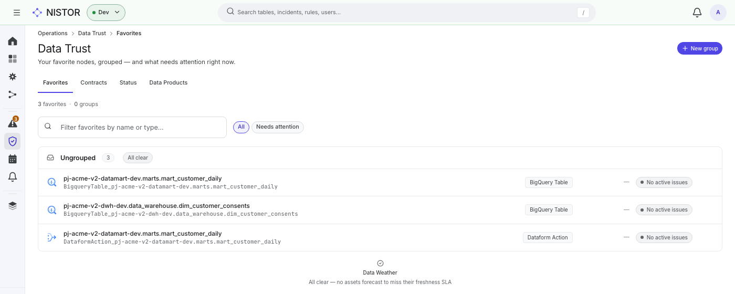Click the Ungrouped inbox icon
The width and height of the screenshot is (735, 294).
pyautogui.click(x=50, y=157)
